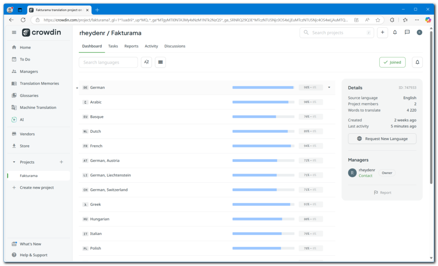Sort languages with the AZ button
Screen dimensions: 438x266
(x=146, y=62)
